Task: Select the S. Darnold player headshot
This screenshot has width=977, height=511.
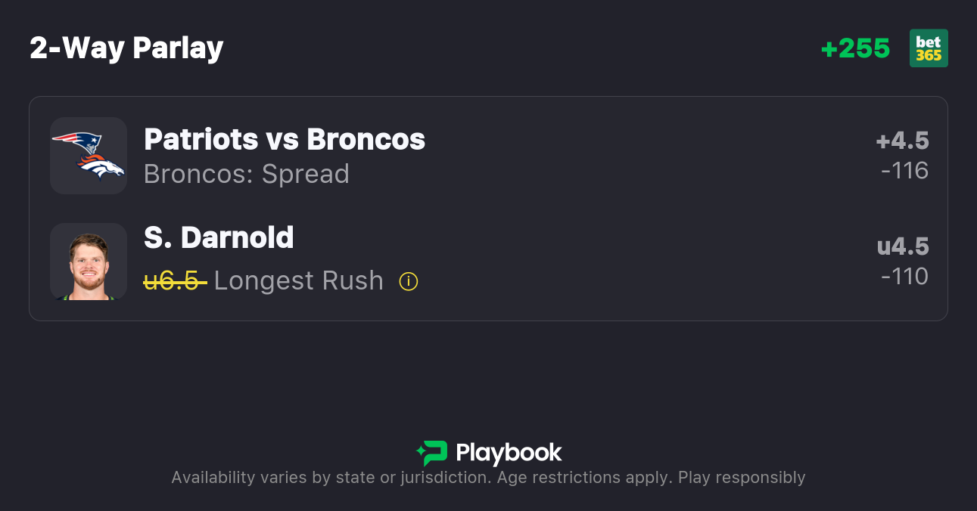Action: [x=89, y=262]
